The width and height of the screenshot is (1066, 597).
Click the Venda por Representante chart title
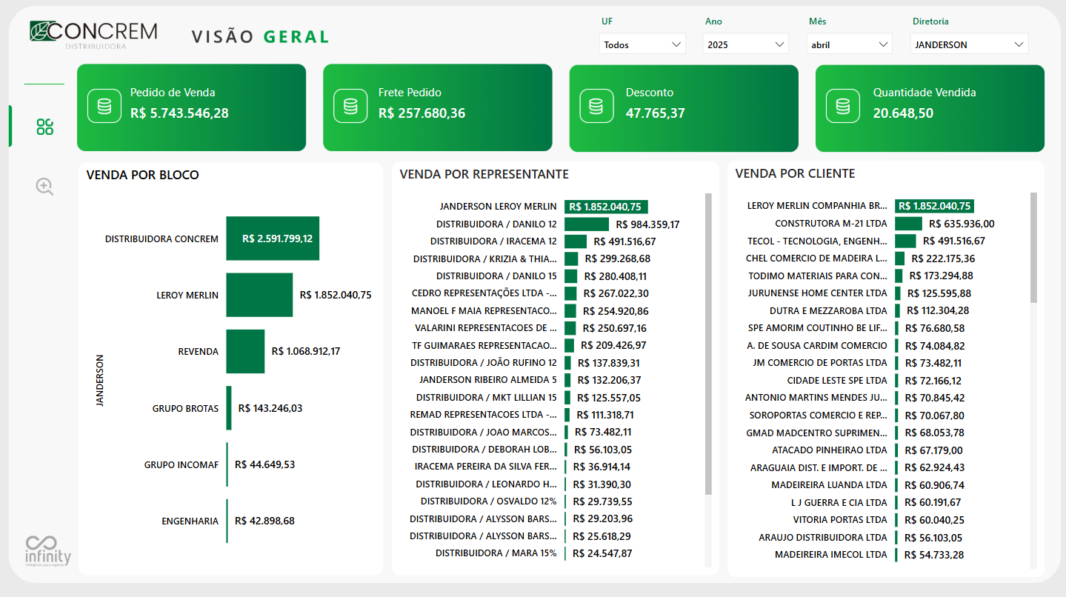pyautogui.click(x=484, y=174)
